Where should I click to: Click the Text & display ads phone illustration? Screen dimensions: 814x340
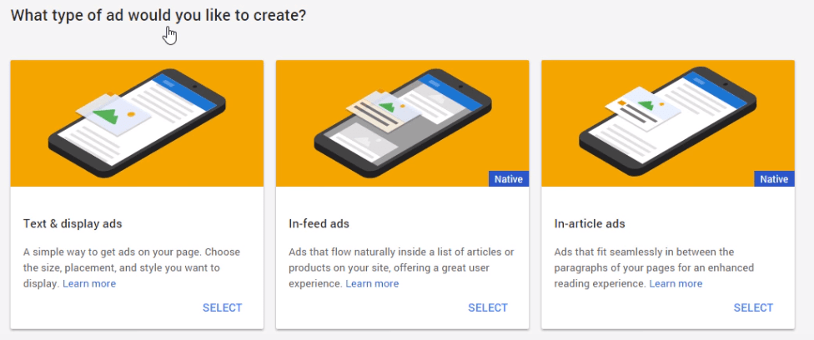[x=137, y=123]
